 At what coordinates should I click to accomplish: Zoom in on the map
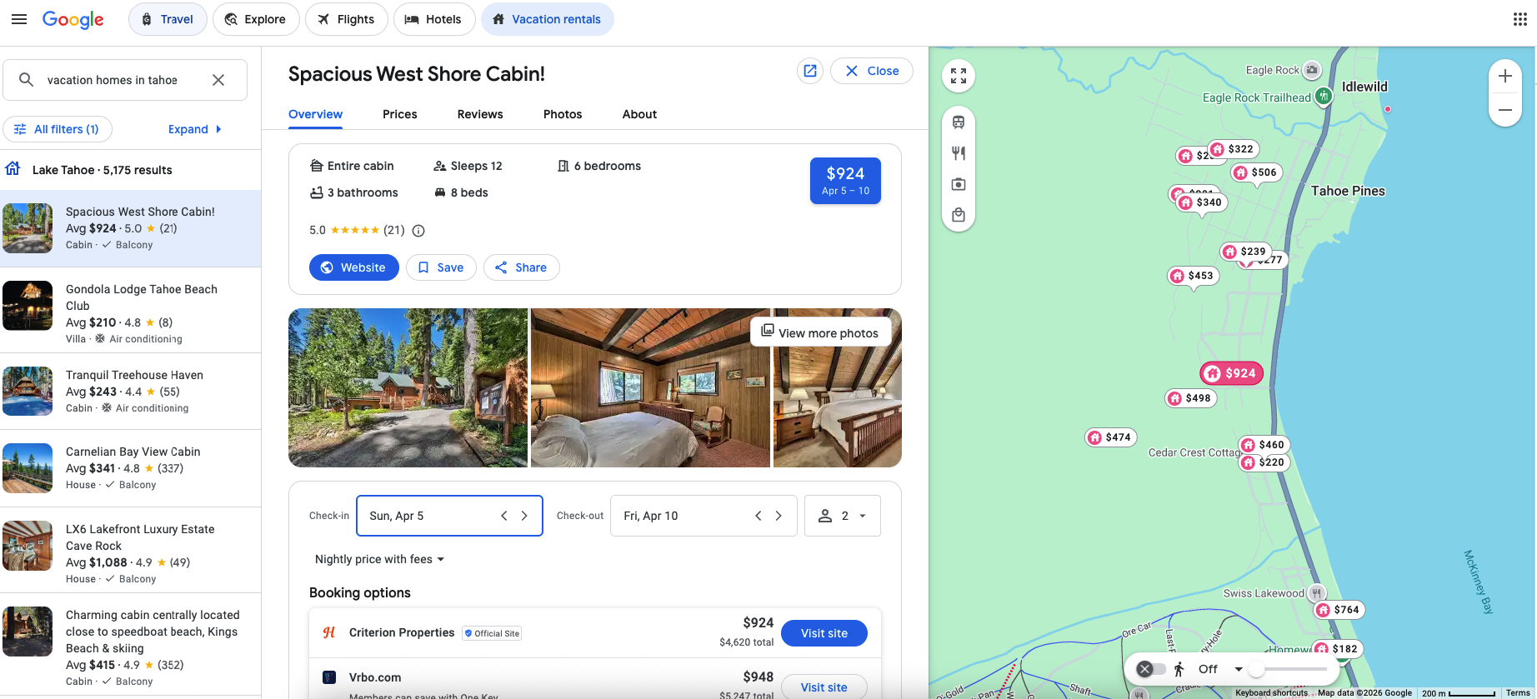point(1505,77)
